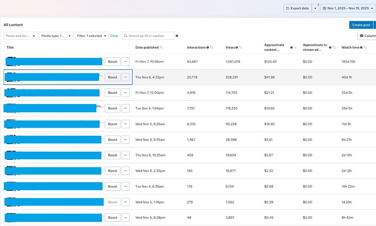
Task: Click the Interactions column info icon
Action: click(208, 48)
